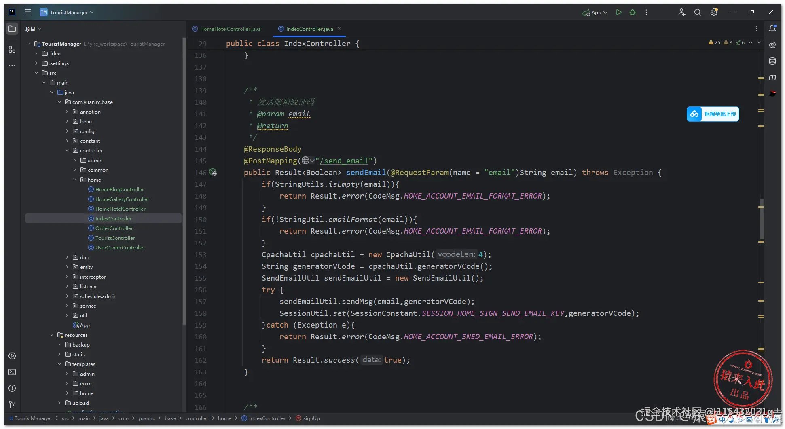The image size is (785, 429).
Task: Open the main hamburger menu
Action: [x=28, y=12]
